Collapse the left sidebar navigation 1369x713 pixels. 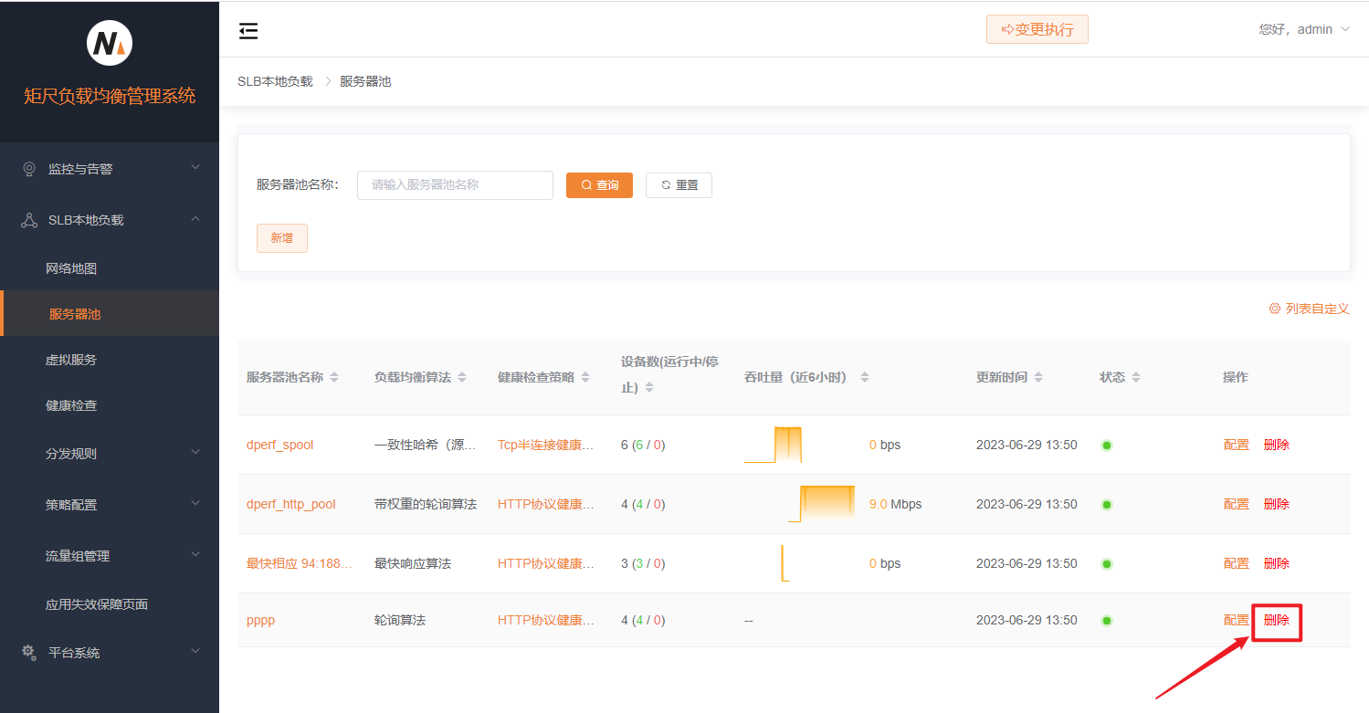247,30
